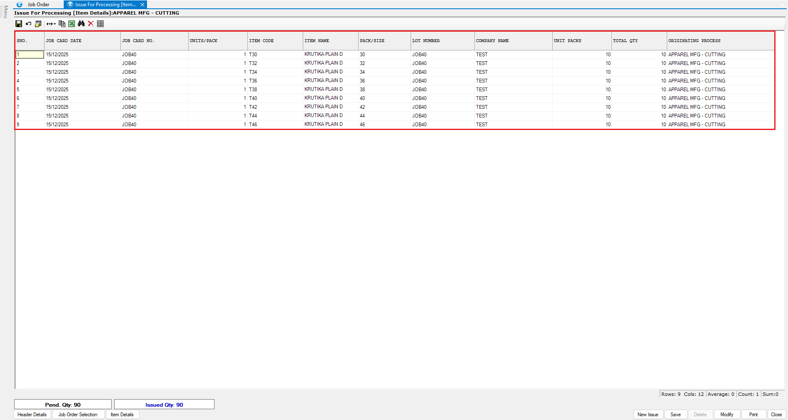Open the Job Order Selection tab
The image size is (788, 420).
[78, 415]
